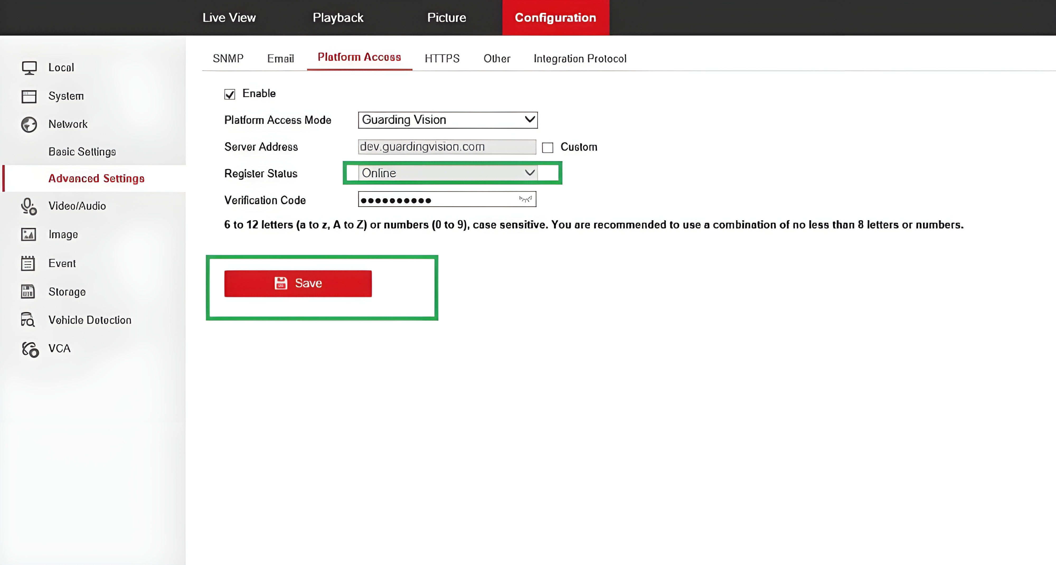Click the Image picture icon
Viewport: 1056px width, 565px height.
click(29, 234)
